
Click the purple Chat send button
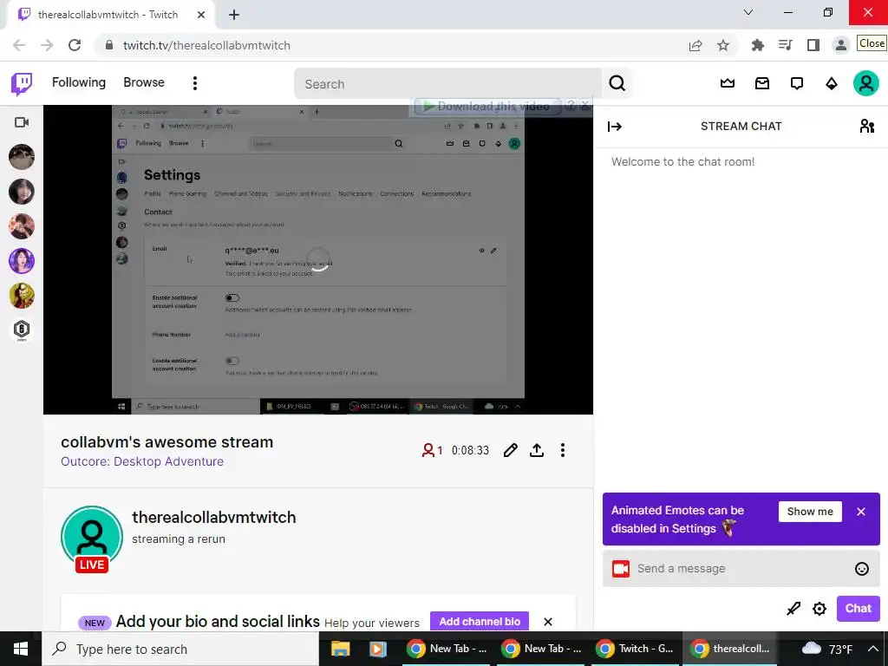[858, 608]
